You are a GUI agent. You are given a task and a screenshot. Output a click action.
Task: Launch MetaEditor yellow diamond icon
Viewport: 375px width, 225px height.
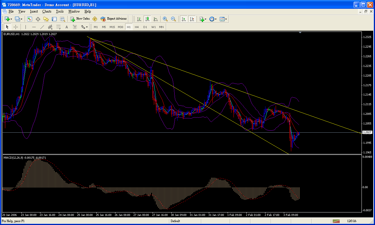(95, 19)
